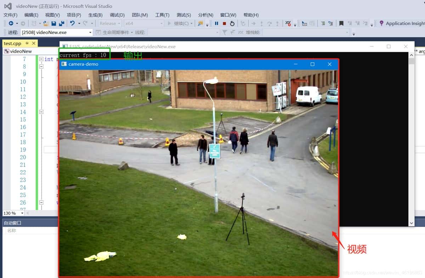Navigate backward using the blue arrow icon

pyautogui.click(x=11, y=23)
